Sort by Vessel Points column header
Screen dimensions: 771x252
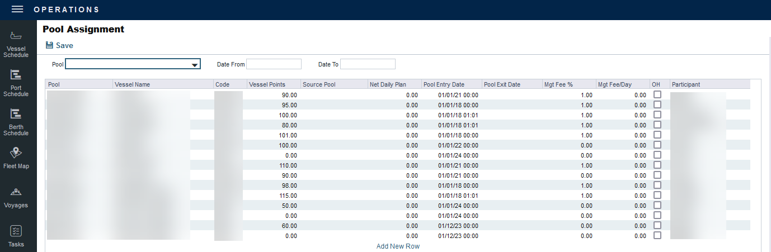coord(267,84)
